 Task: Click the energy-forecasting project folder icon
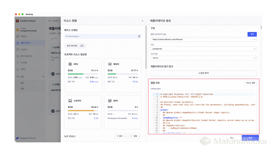click(x=18, y=30)
